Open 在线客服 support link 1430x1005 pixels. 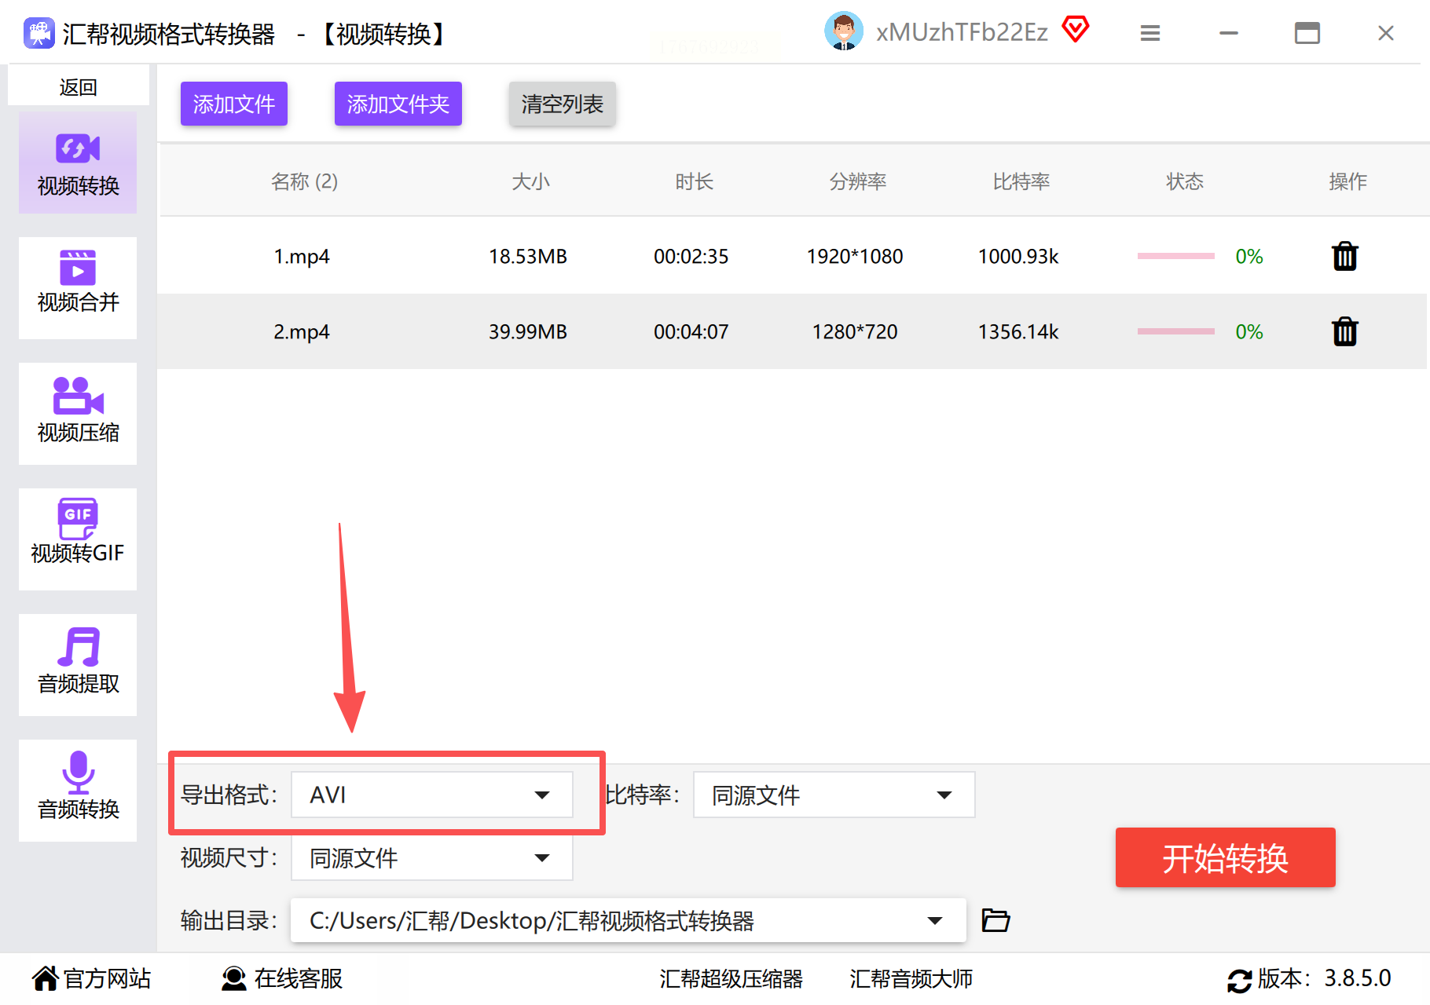click(282, 978)
